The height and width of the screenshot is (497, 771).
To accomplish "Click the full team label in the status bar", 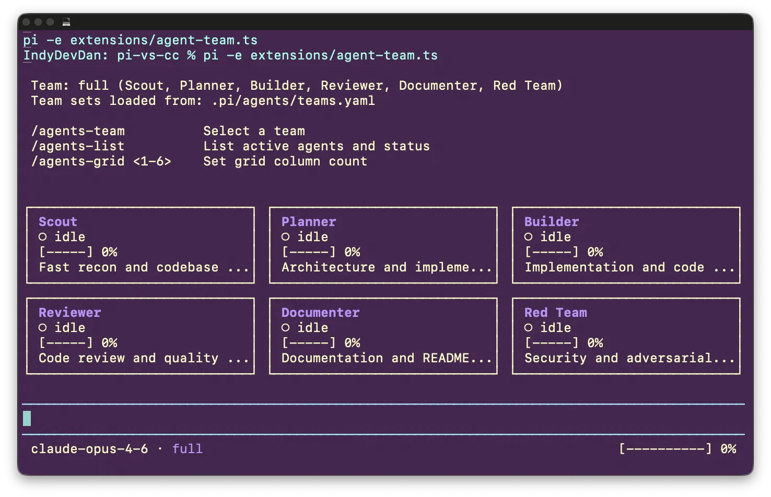I will pyautogui.click(x=188, y=448).
